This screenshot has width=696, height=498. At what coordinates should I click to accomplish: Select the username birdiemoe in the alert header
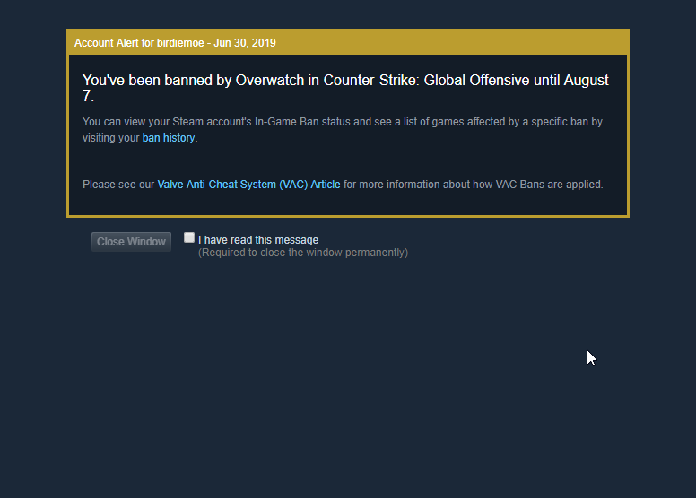179,42
